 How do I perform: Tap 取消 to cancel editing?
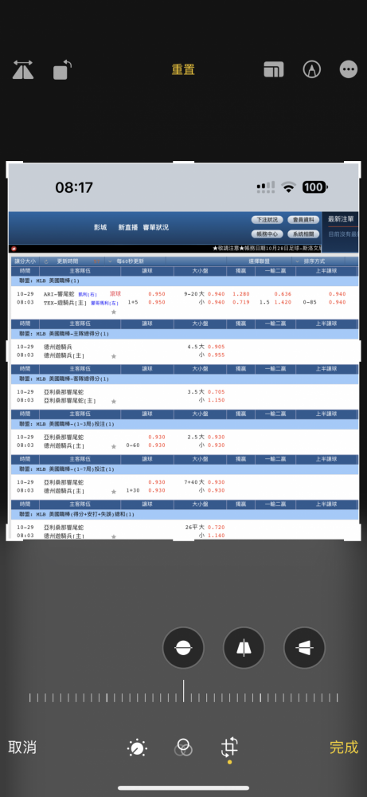(22, 748)
